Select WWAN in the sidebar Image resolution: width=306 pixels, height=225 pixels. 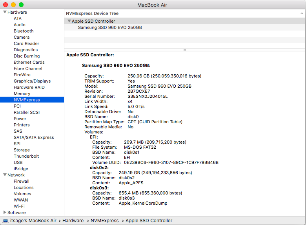click(21, 200)
